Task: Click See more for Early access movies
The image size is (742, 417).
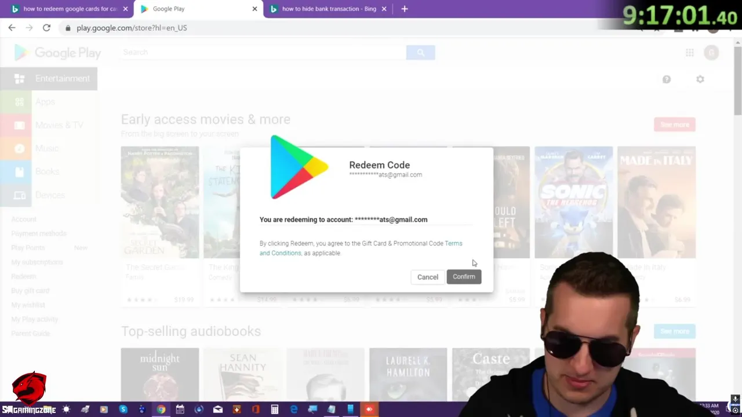Action: [674, 125]
